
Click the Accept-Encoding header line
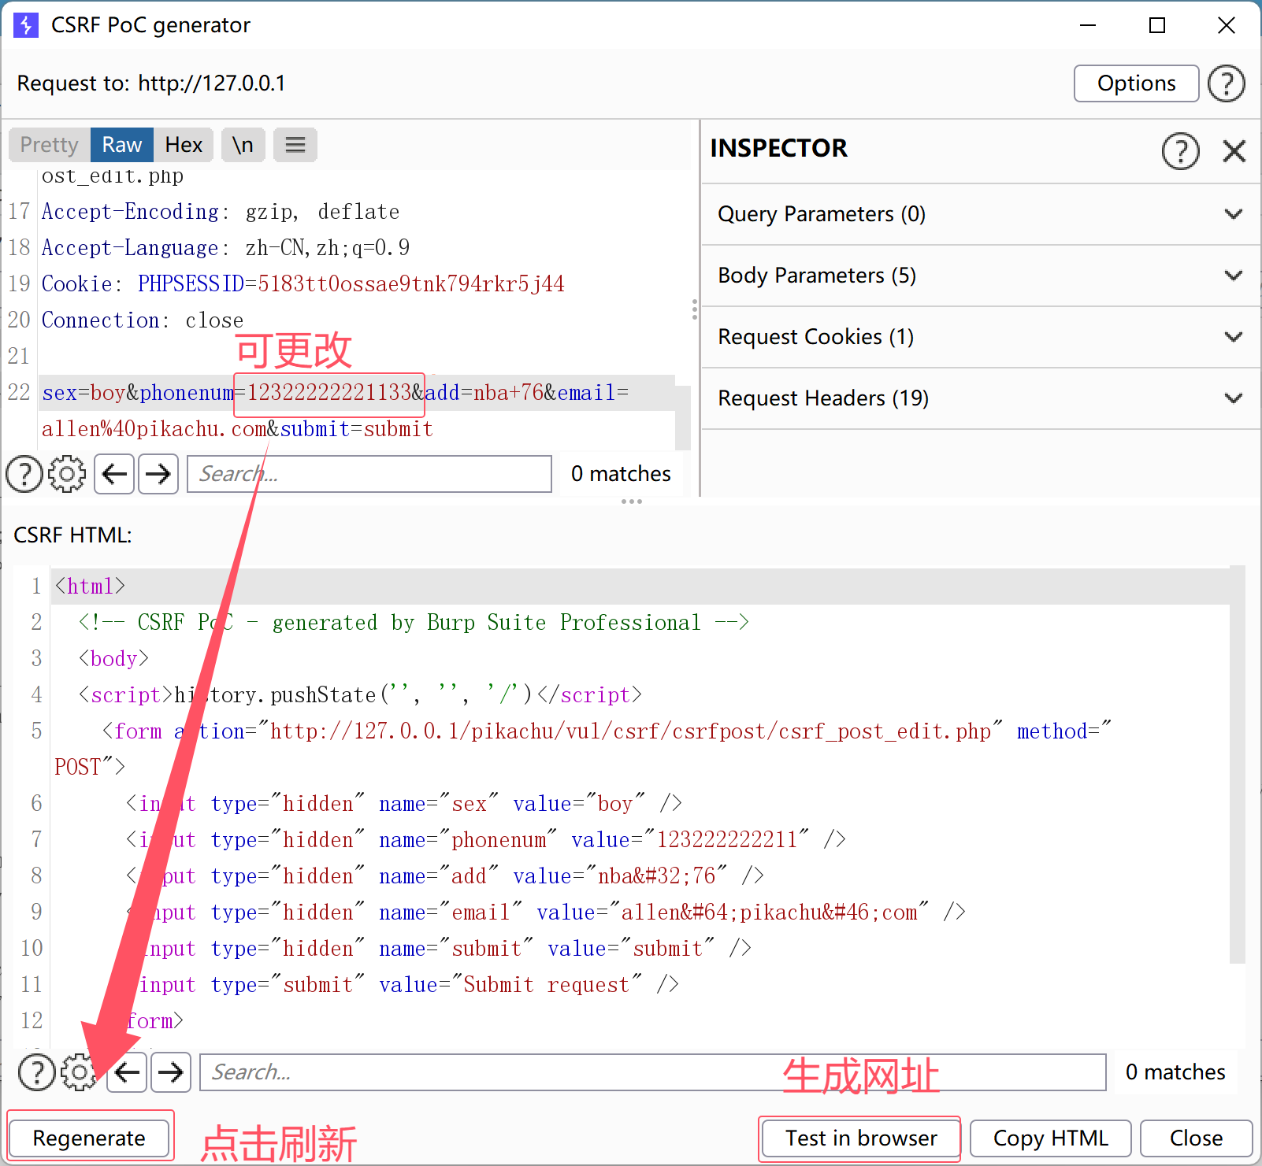click(x=221, y=212)
